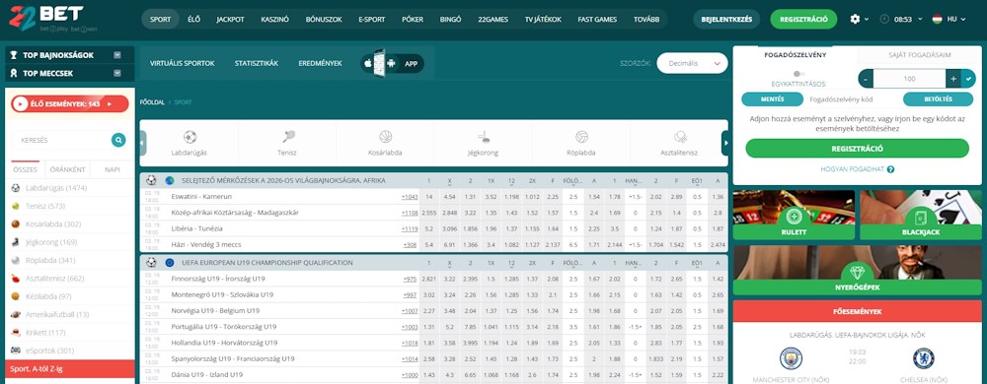This screenshot has width=987, height=384.
Task: Open HU language dropdown
Action: coord(949,20)
